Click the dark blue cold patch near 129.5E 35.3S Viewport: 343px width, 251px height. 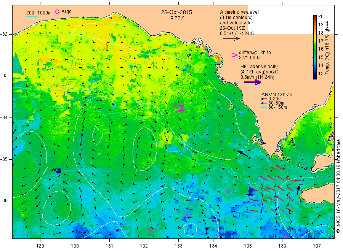point(58,170)
